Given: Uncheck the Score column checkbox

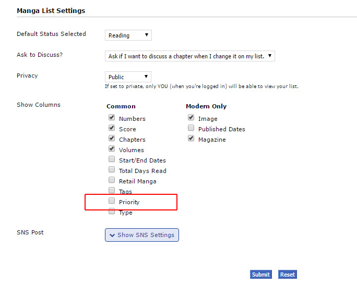Looking at the screenshot, I should pyautogui.click(x=112, y=128).
